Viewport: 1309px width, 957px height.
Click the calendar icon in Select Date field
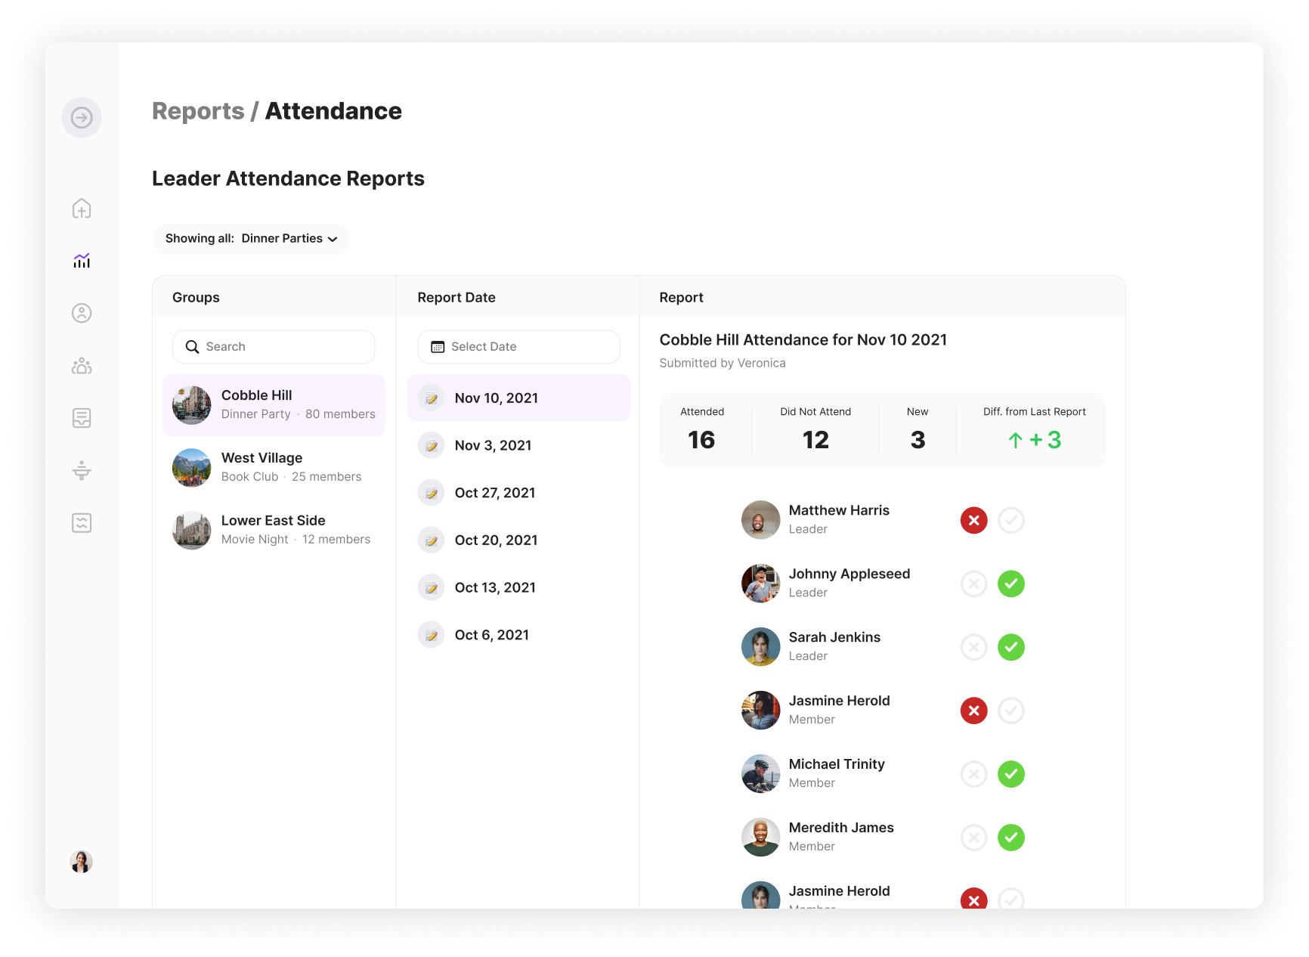(x=437, y=346)
